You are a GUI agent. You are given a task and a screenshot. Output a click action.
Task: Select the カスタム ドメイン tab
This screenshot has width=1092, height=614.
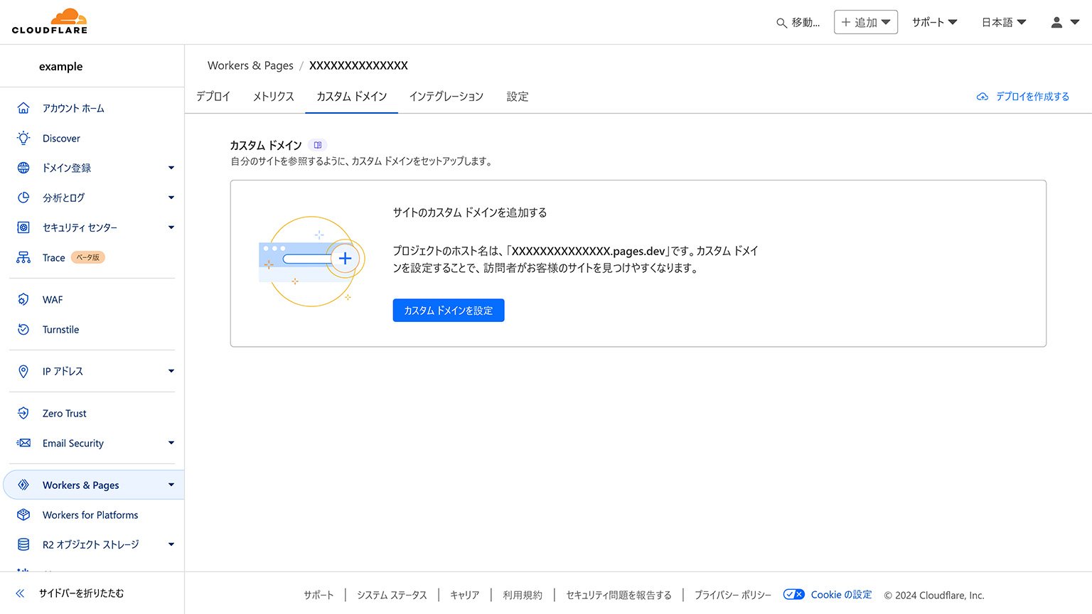click(x=352, y=97)
